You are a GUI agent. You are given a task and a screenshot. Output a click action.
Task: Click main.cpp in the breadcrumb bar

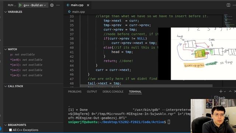pyautogui.click(x=79, y=12)
